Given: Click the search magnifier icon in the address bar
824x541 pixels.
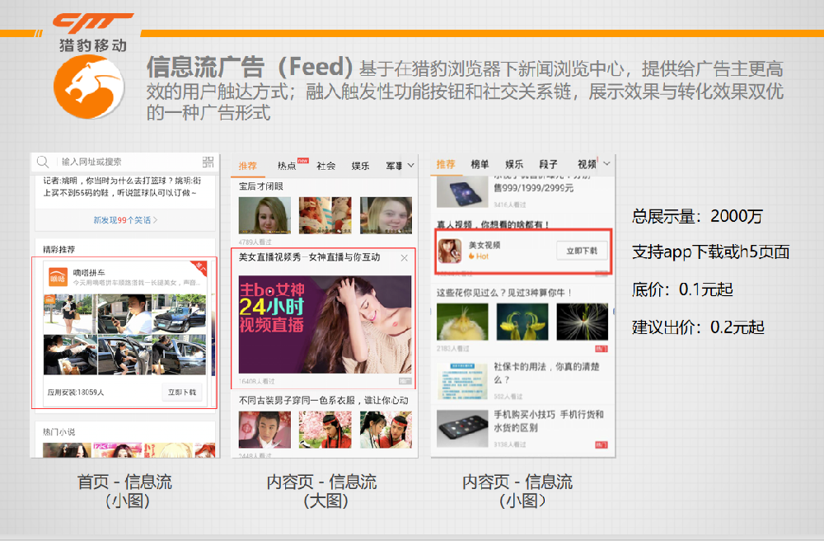Looking at the screenshot, I should (41, 162).
